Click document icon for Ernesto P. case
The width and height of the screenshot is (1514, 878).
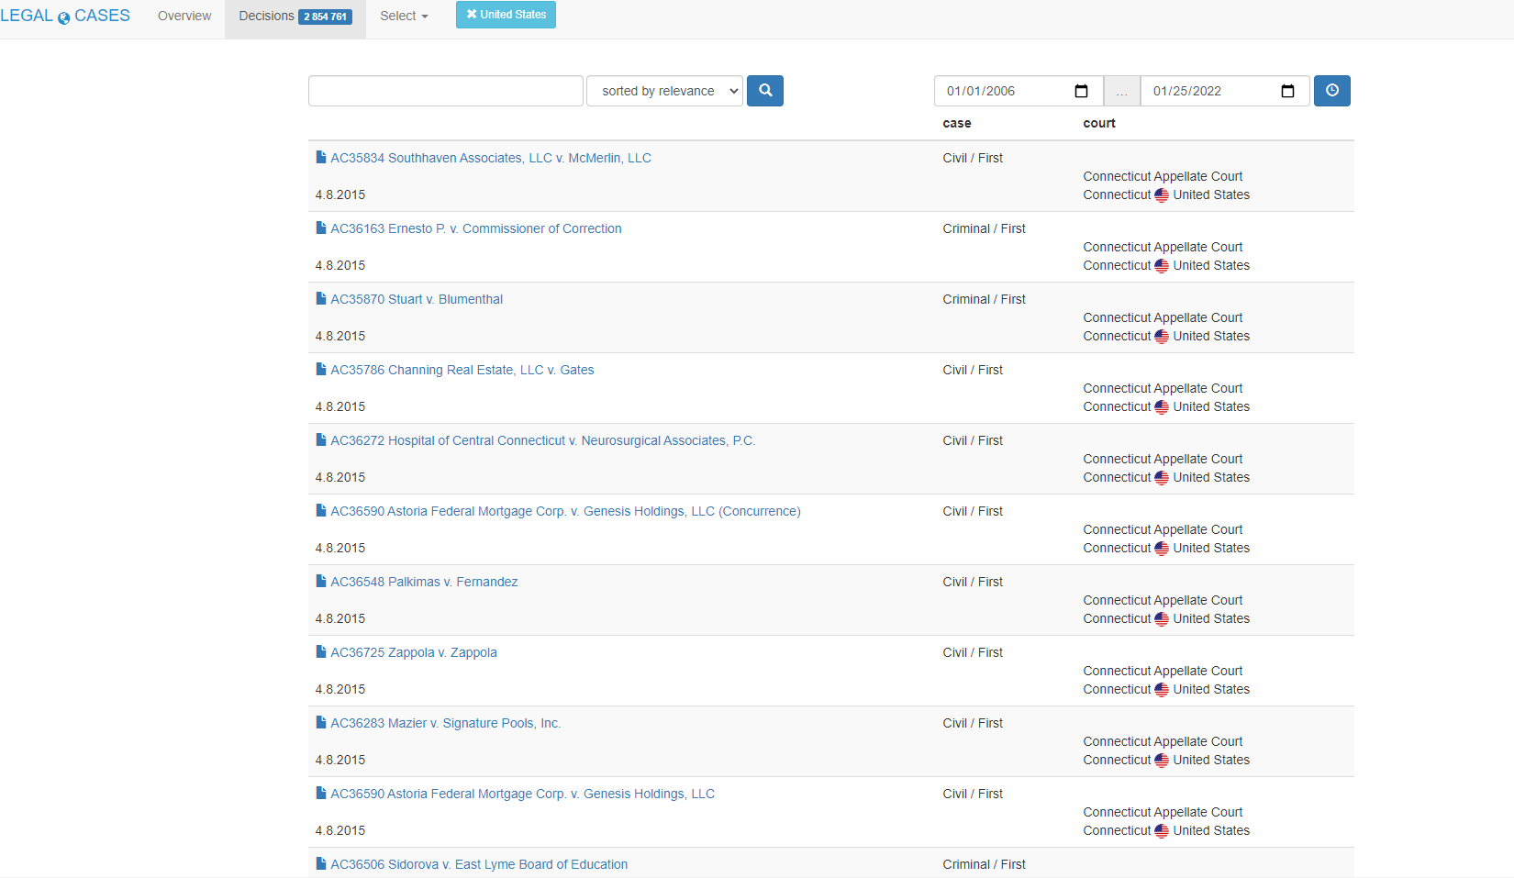[321, 228]
